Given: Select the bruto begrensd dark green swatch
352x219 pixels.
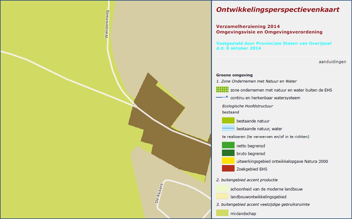Looking at the screenshot, I should (228, 153).
